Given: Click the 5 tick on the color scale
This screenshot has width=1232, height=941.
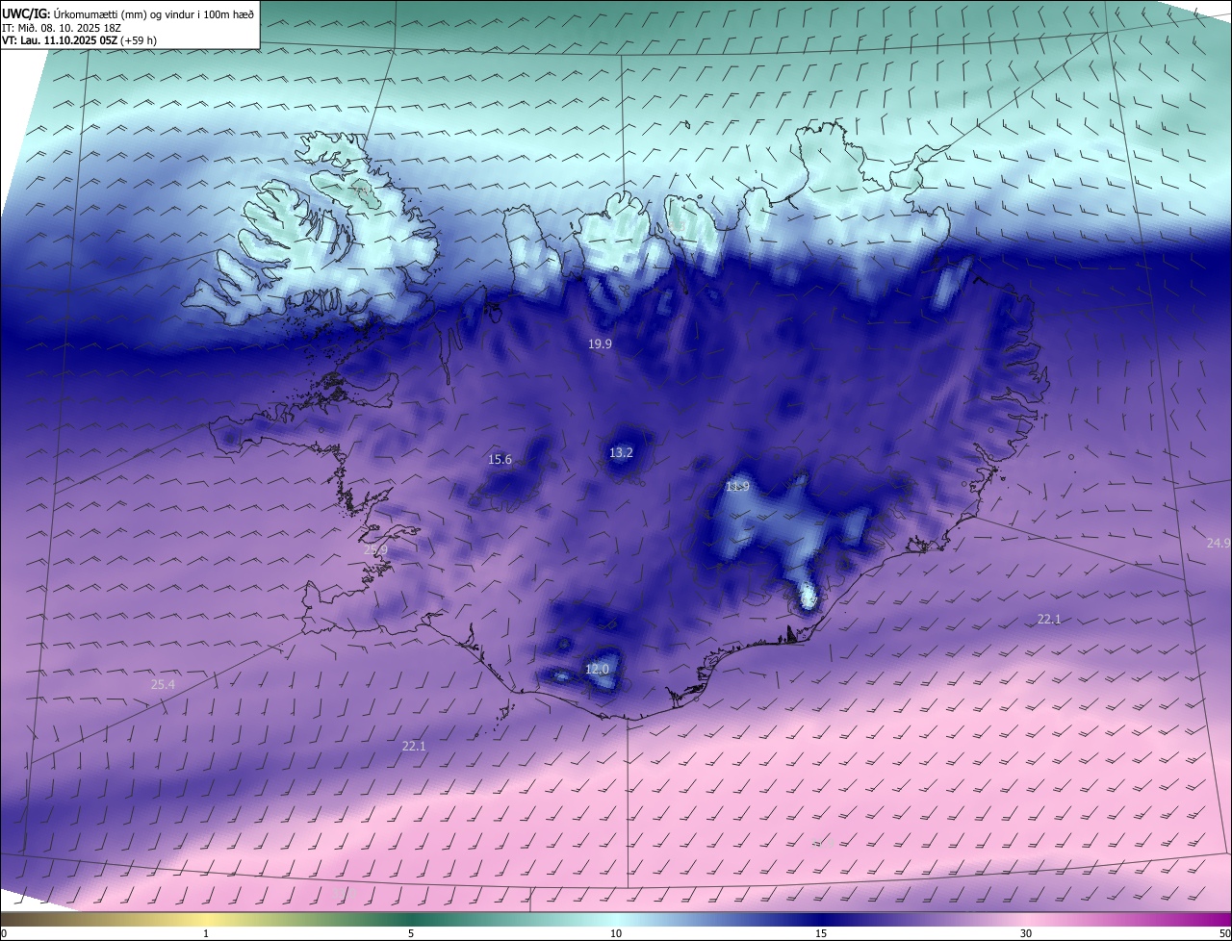Looking at the screenshot, I should pyautogui.click(x=411, y=933).
